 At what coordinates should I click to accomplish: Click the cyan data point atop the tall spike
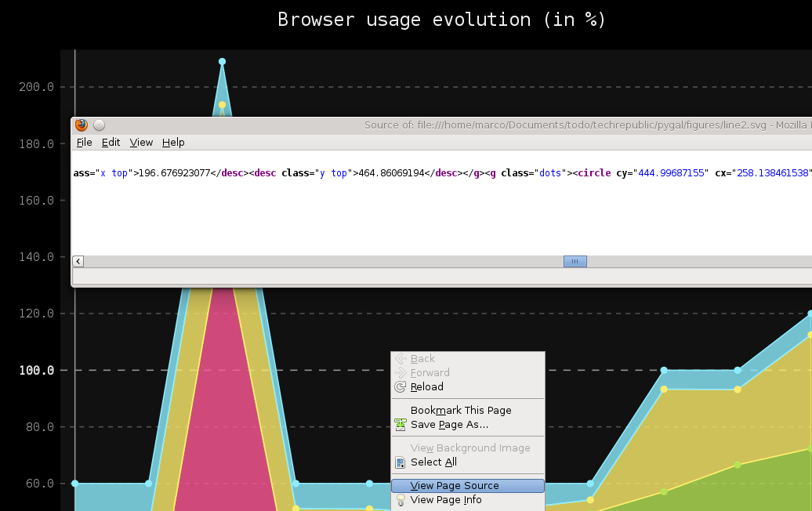point(223,61)
